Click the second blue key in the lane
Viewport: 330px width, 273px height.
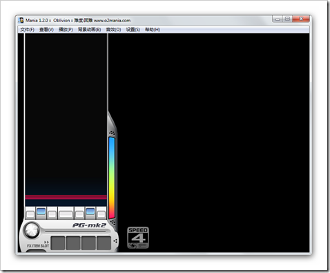[x=90, y=212]
